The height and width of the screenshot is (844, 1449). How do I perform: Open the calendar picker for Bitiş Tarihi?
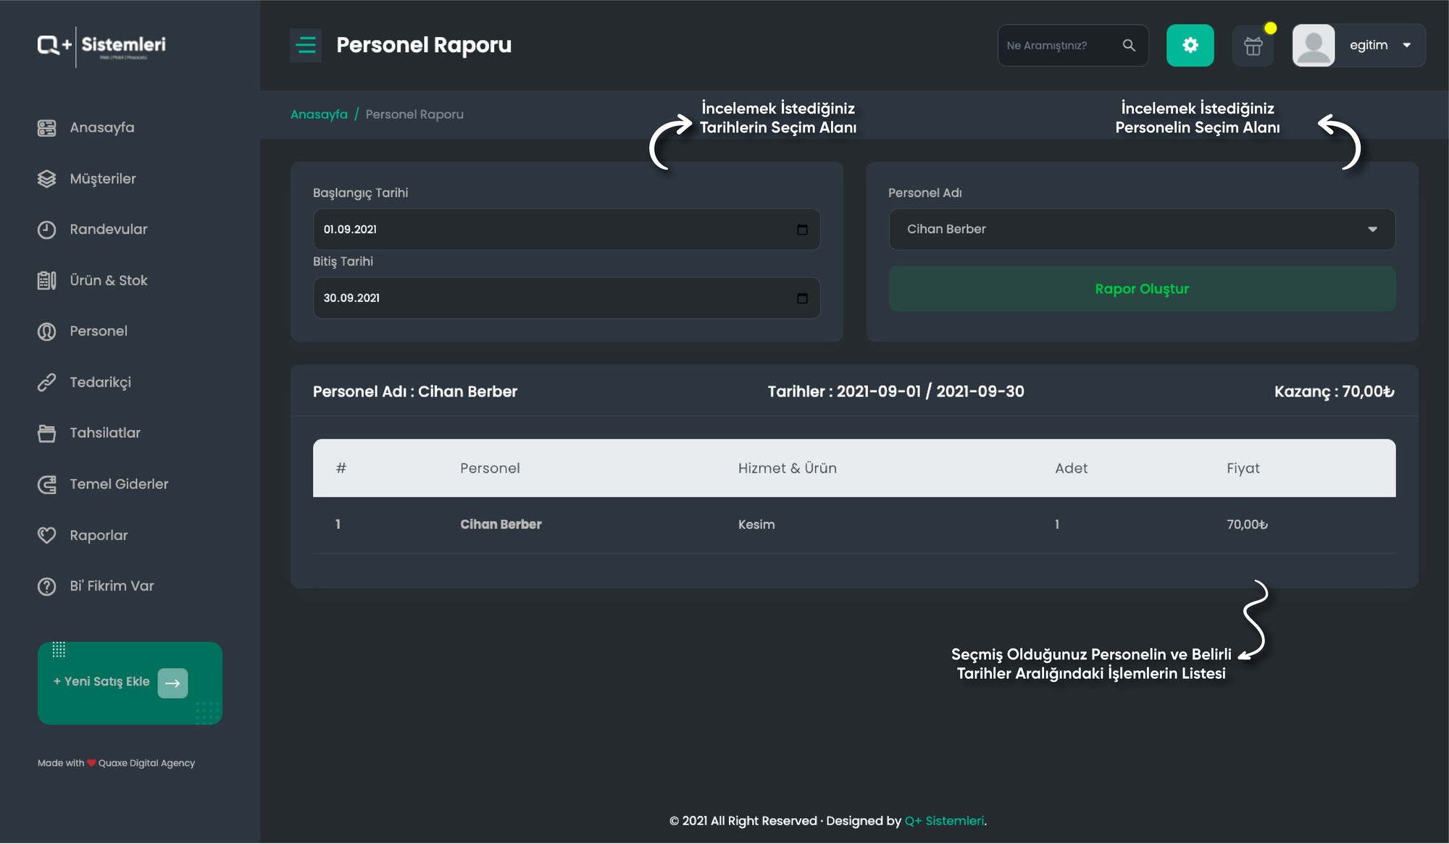[x=802, y=298]
